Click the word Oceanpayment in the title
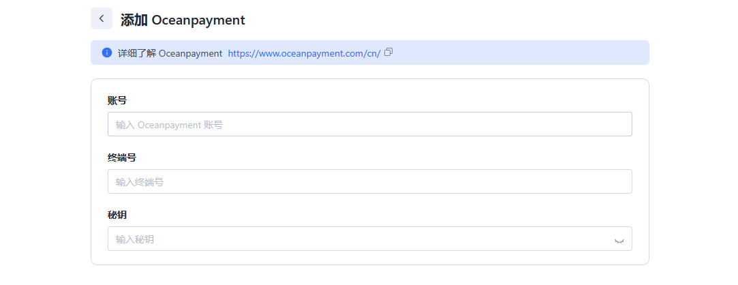This screenshot has height=285, width=738. pos(198,20)
